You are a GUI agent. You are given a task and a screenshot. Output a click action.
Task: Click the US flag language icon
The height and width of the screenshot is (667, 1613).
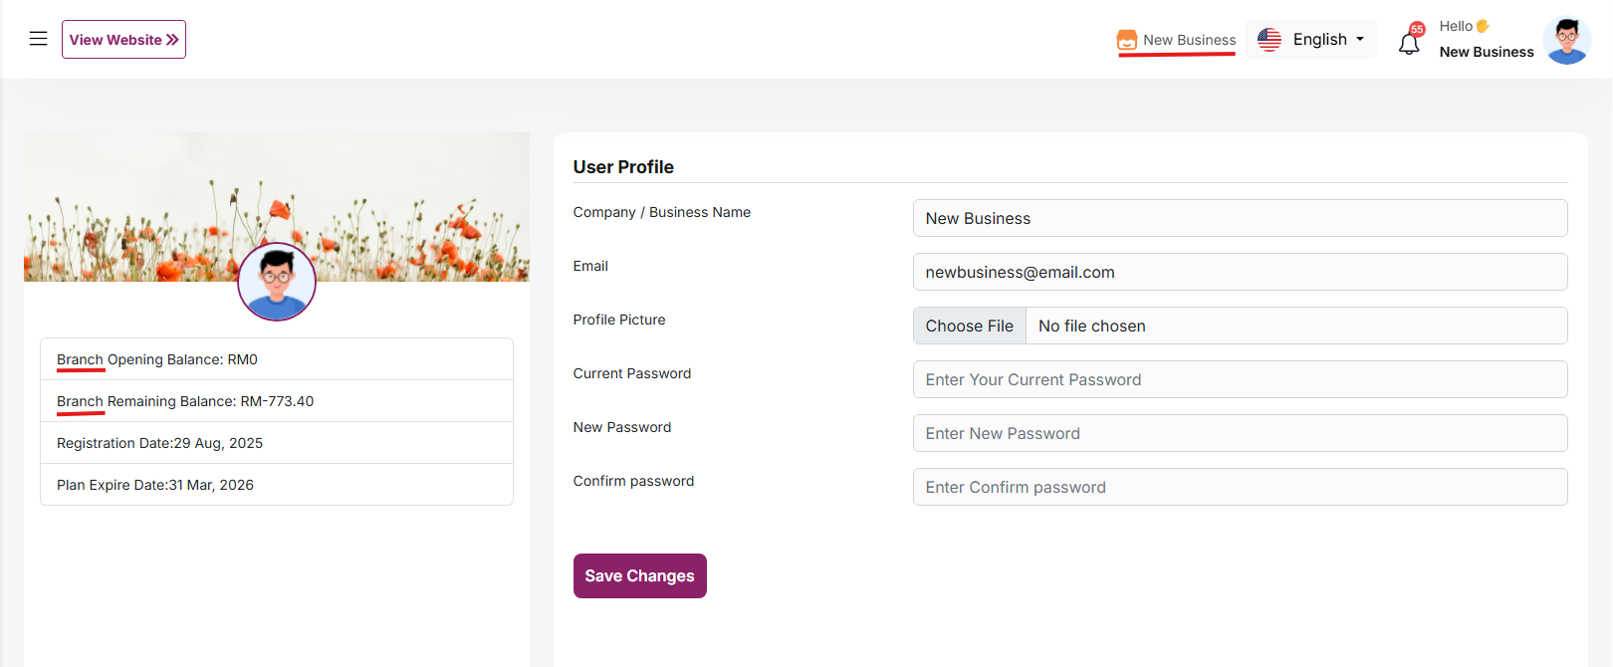[x=1268, y=40]
